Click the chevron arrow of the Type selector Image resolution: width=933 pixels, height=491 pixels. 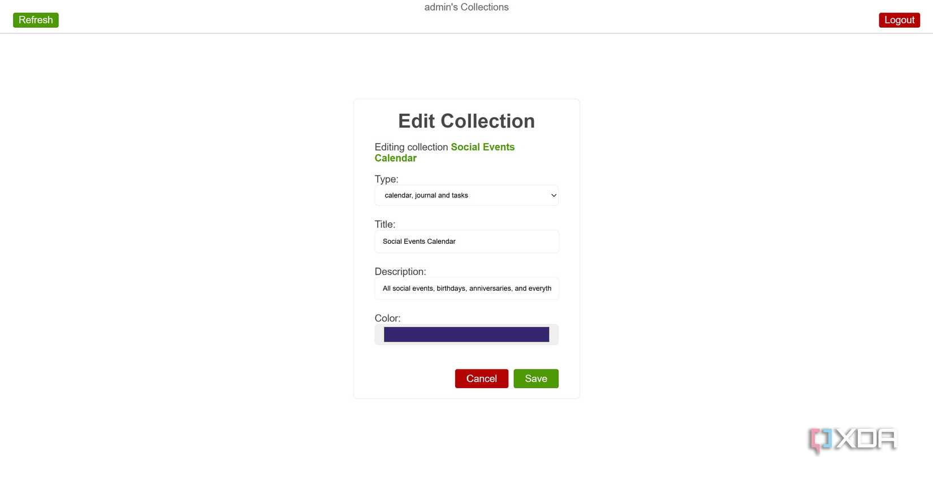(554, 196)
